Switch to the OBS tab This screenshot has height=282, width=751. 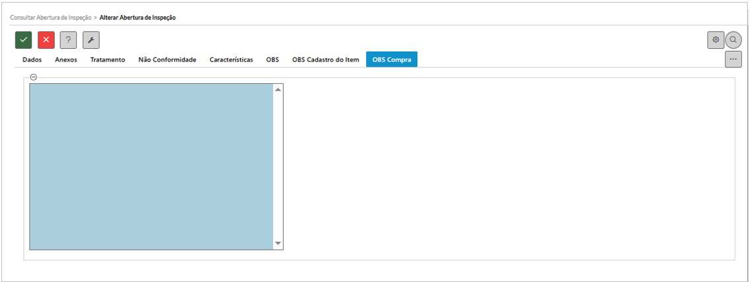pos(272,59)
